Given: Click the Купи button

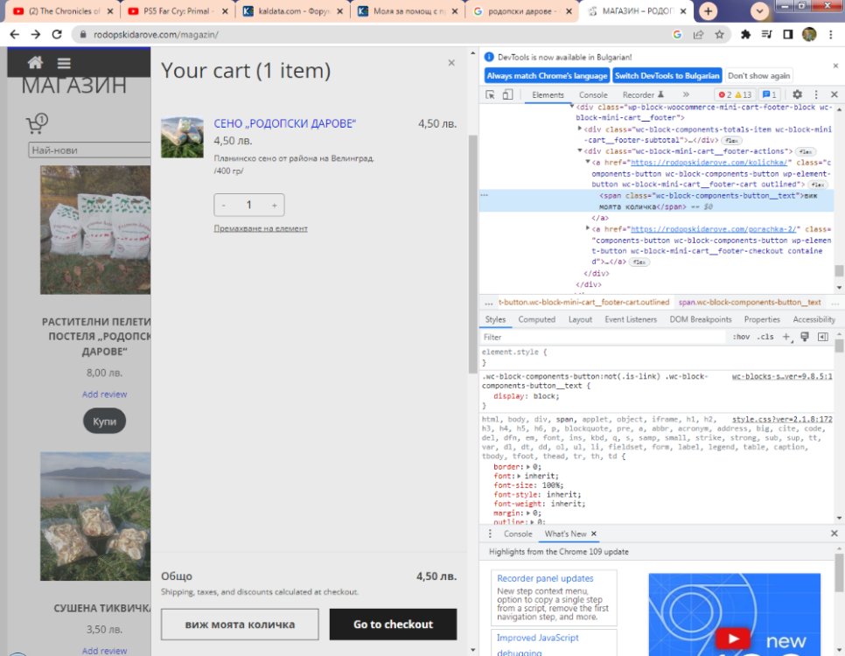Looking at the screenshot, I should (105, 421).
